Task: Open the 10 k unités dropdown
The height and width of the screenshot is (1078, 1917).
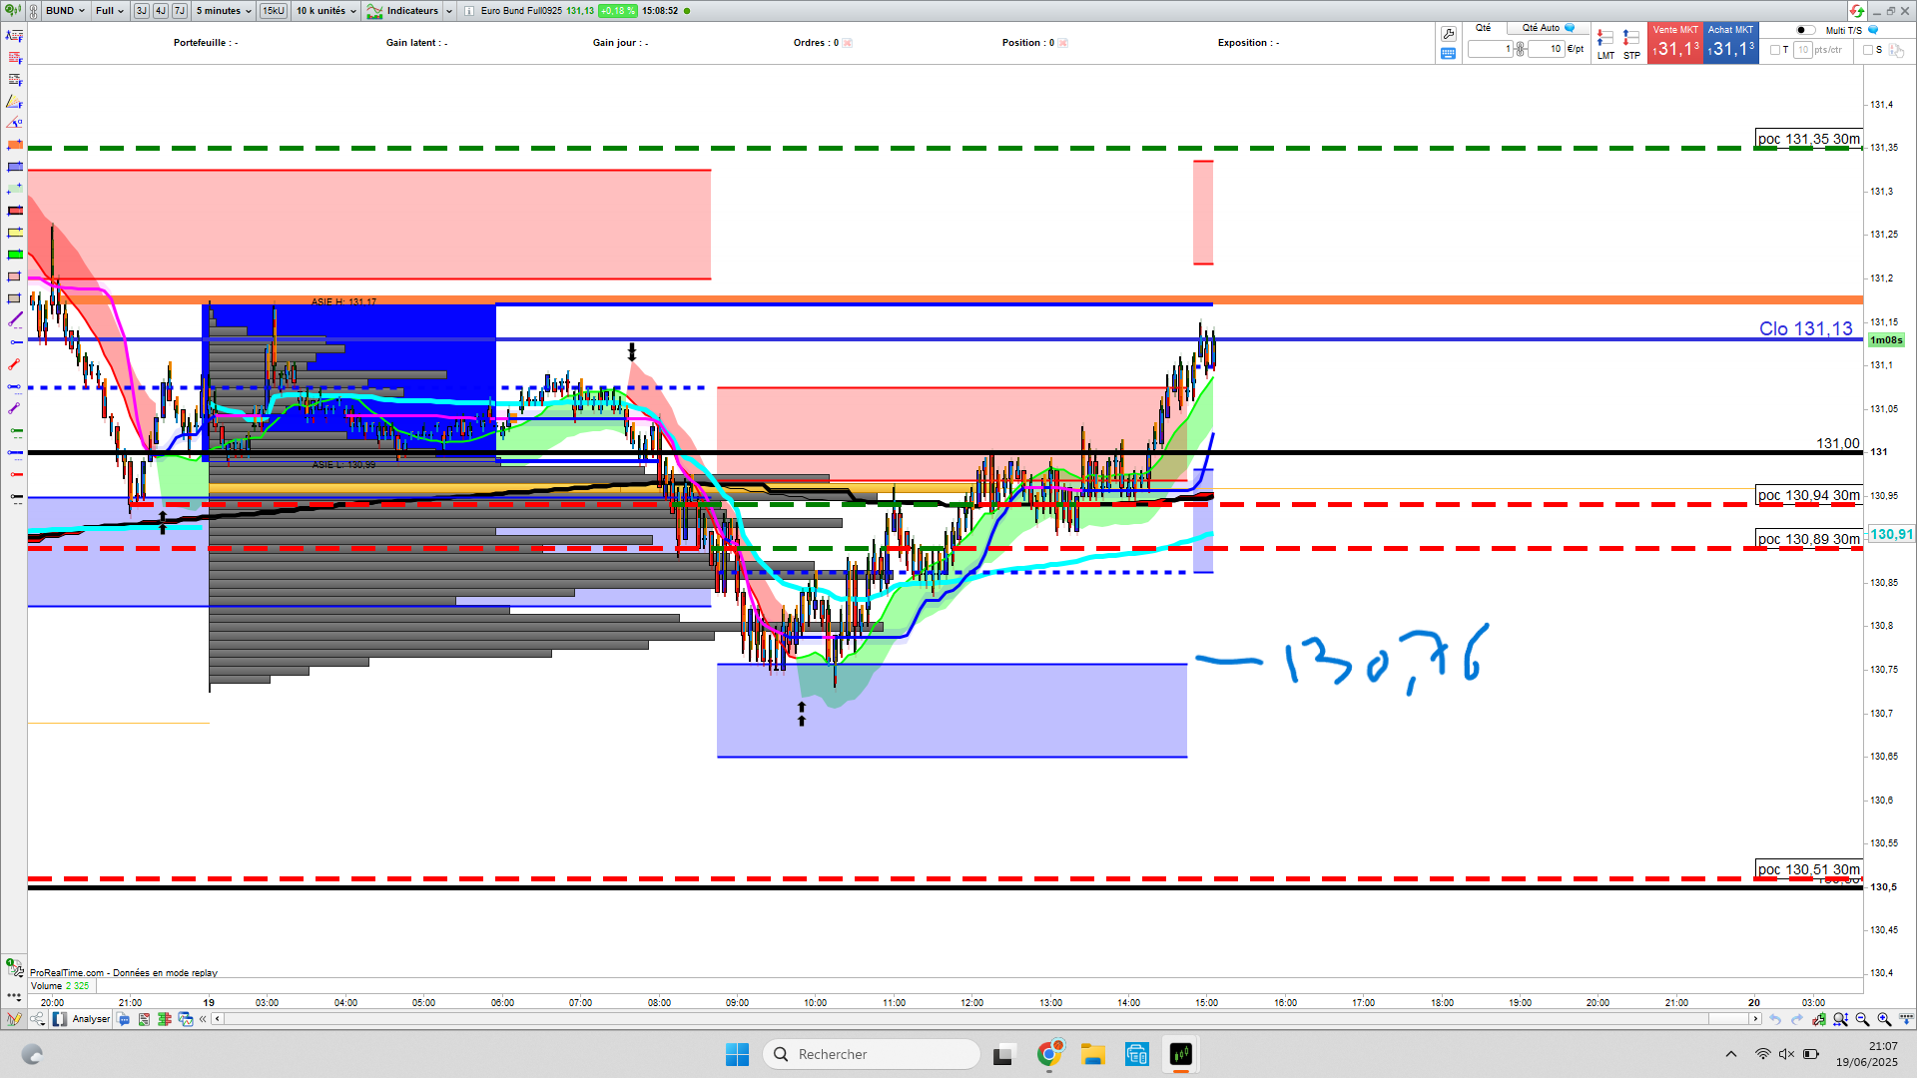Action: coord(325,11)
